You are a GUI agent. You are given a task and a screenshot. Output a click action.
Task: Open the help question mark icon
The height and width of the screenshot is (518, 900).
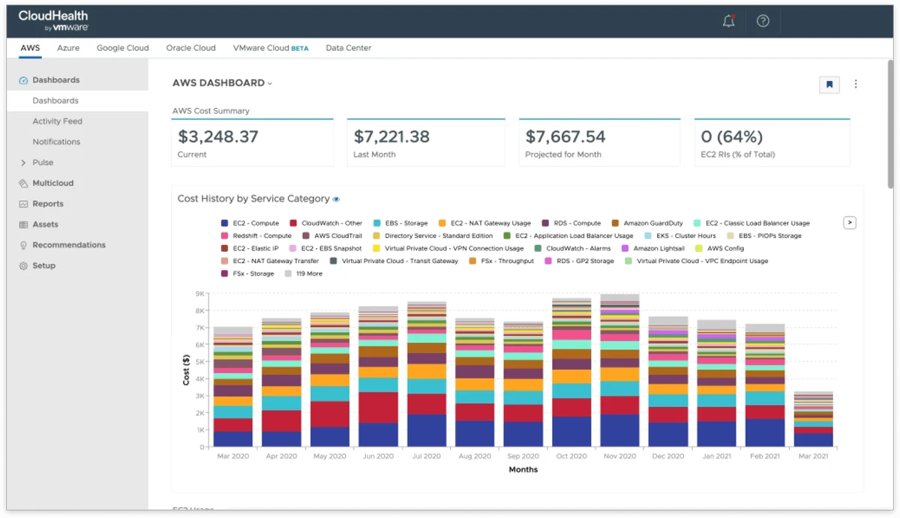pos(763,21)
